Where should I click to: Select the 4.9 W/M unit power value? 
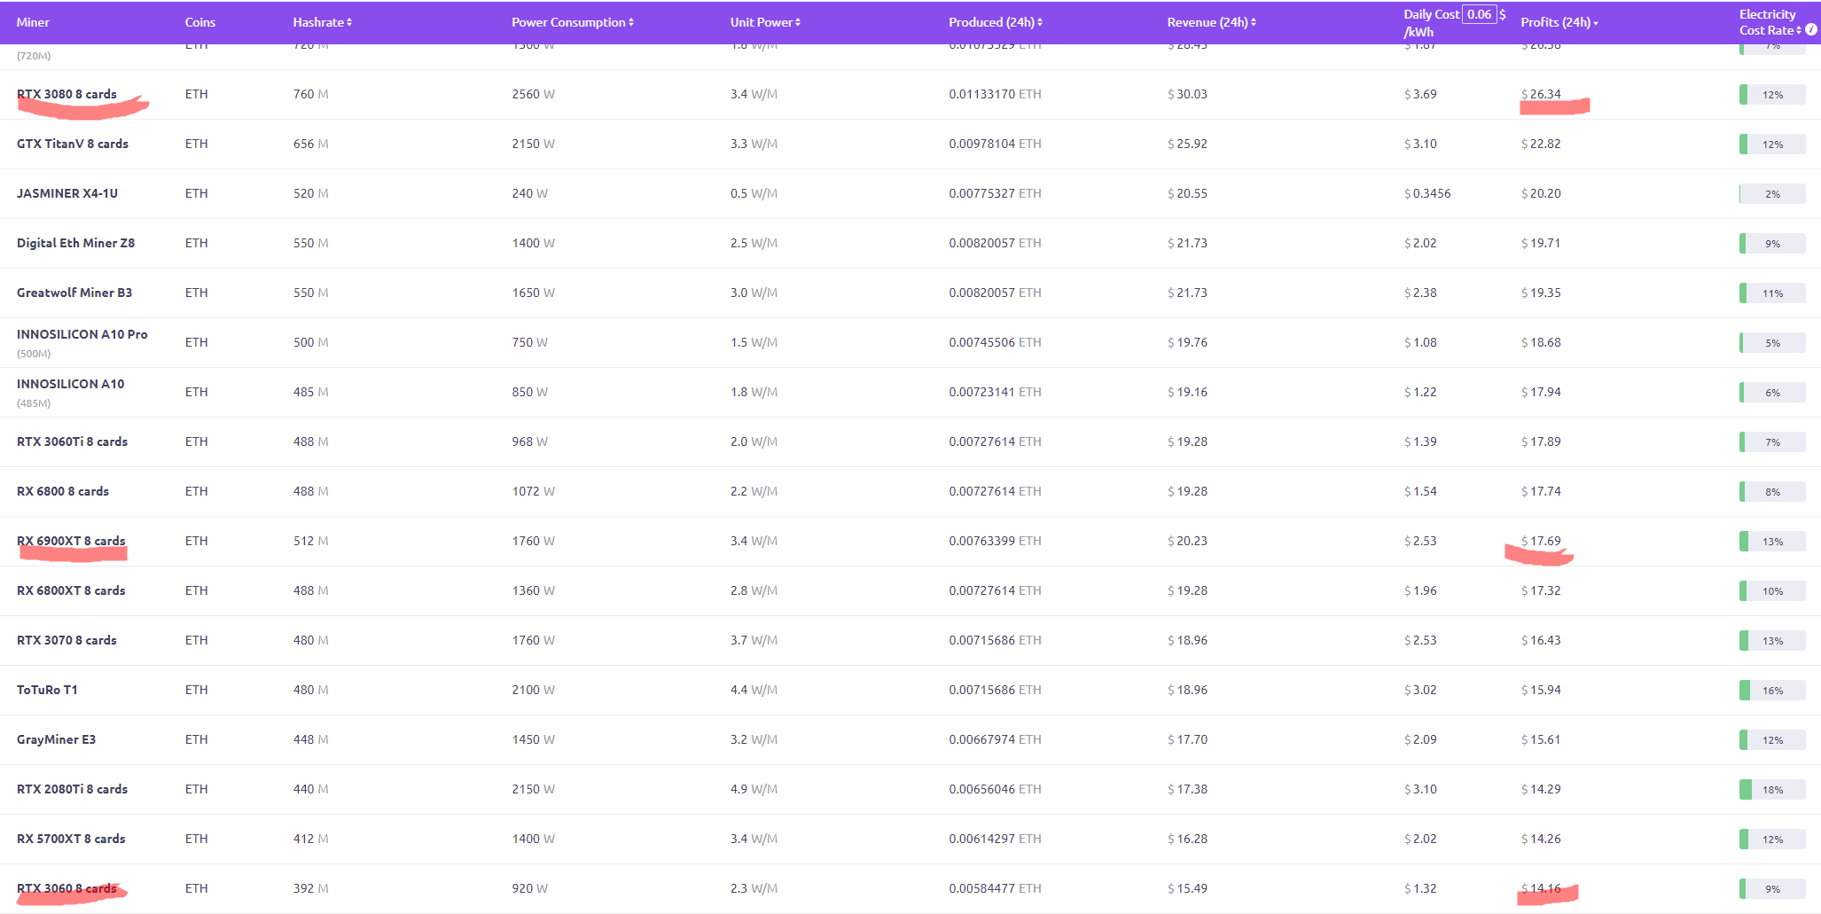point(754,789)
